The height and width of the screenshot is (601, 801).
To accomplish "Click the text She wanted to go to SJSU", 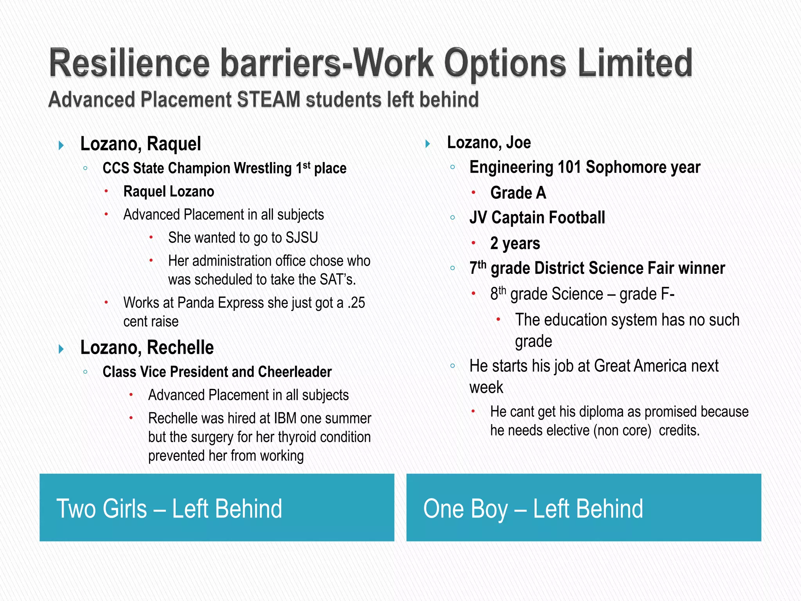I will pyautogui.click(x=243, y=238).
